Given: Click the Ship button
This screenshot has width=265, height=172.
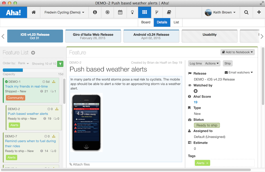Looking at the screenshot, I should click(x=228, y=63).
